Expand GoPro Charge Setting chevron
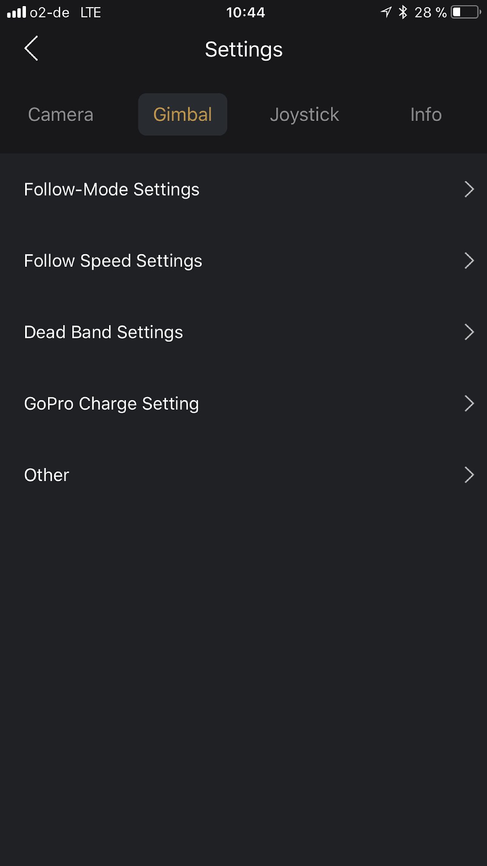Image resolution: width=487 pixels, height=866 pixels. (x=469, y=404)
